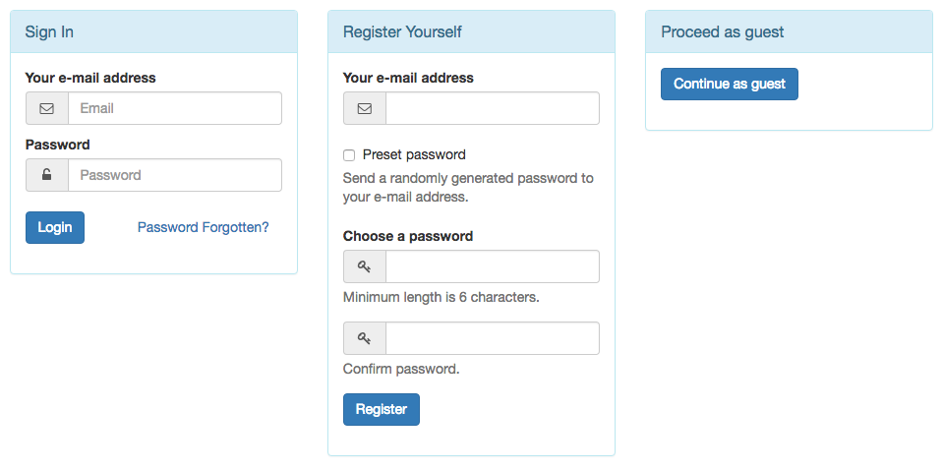Click the envelope icon in Register Yourself panel

[x=365, y=109]
